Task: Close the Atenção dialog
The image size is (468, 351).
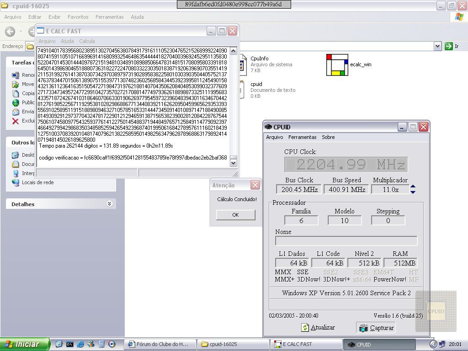Action: (x=255, y=185)
